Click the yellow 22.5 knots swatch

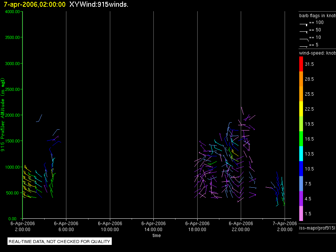301,109
